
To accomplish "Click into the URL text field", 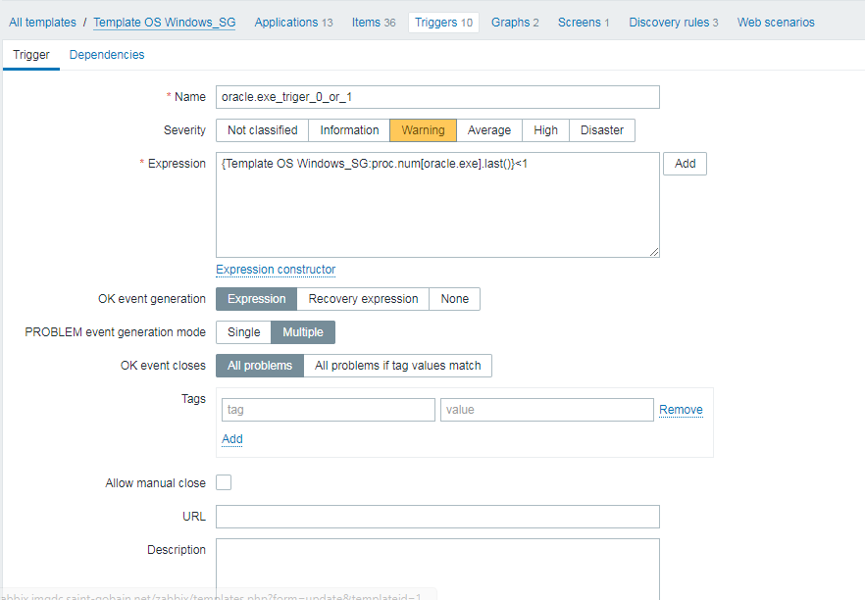I will coord(437,517).
